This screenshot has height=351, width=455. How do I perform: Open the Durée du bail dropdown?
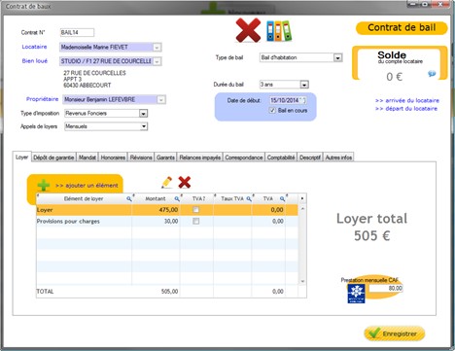(304, 85)
